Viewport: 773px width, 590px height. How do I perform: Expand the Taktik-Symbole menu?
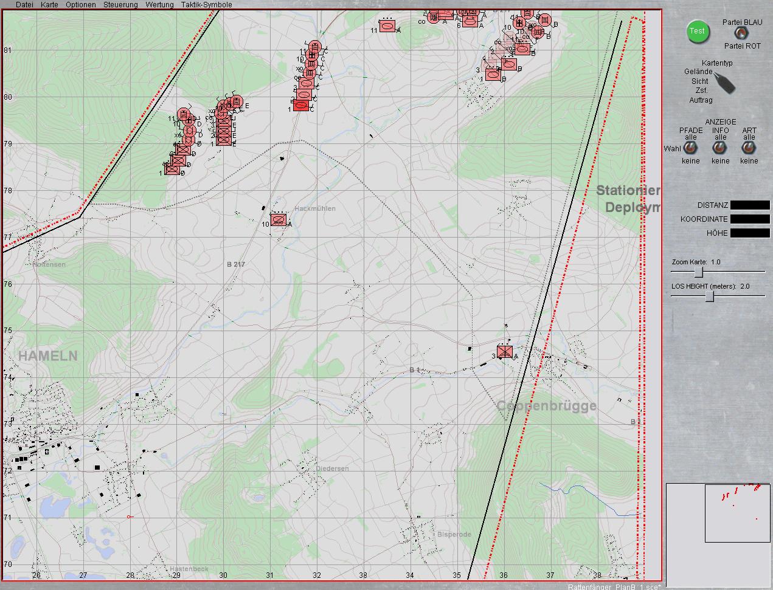tap(206, 4)
